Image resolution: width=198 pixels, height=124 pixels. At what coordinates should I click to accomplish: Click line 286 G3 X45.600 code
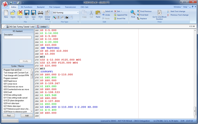click(x=69, y=107)
